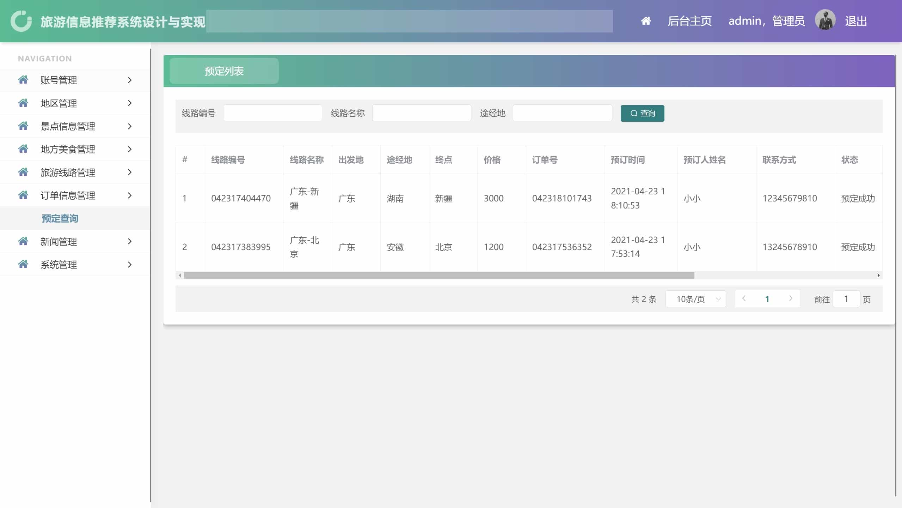The width and height of the screenshot is (902, 508).
Task: Open the 账号管理 menu item
Action: (75, 80)
